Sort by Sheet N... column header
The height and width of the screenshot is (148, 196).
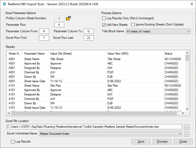(15, 54)
